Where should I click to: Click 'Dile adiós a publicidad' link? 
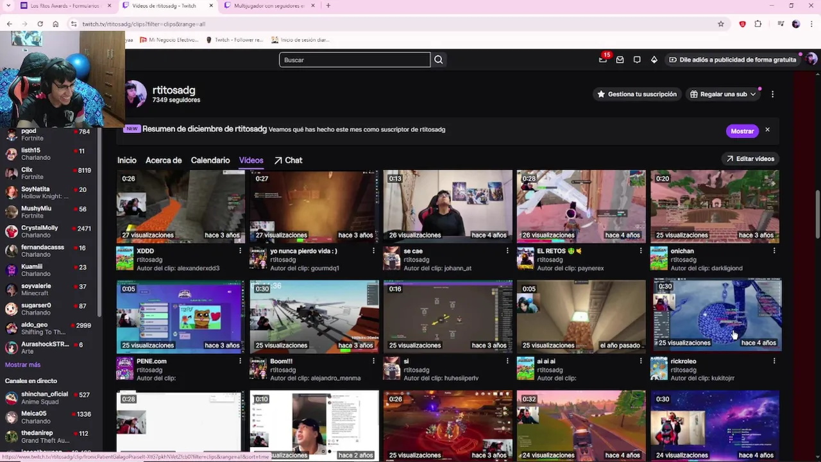[x=732, y=60]
